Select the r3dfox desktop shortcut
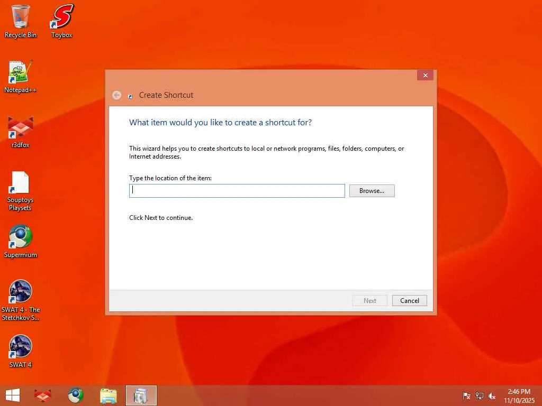This screenshot has width=542, height=406. point(21,132)
